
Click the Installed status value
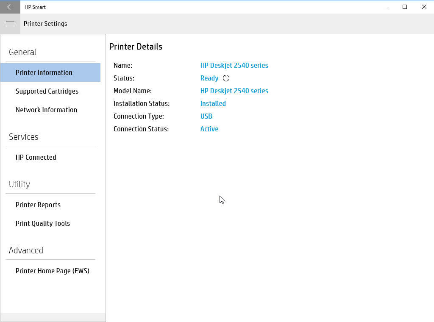[213, 103]
